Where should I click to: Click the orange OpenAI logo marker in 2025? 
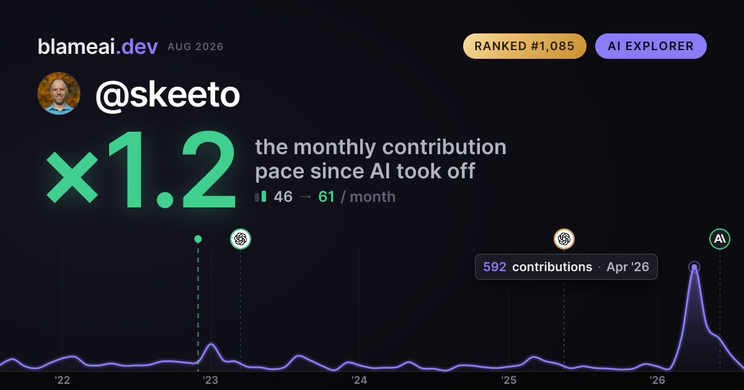[564, 239]
